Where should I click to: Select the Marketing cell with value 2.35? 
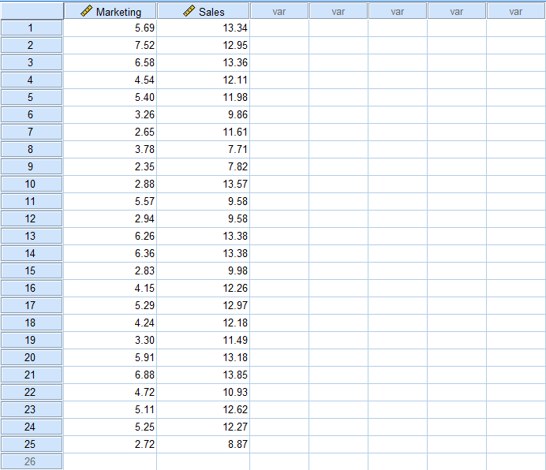110,167
